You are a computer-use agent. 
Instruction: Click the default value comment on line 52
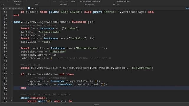(x=82, y=58)
